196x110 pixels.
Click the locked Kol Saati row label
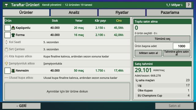tap(15, 42)
